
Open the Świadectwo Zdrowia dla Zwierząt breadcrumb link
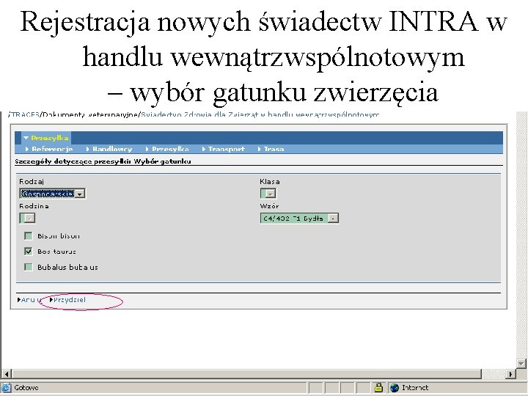[260, 114]
